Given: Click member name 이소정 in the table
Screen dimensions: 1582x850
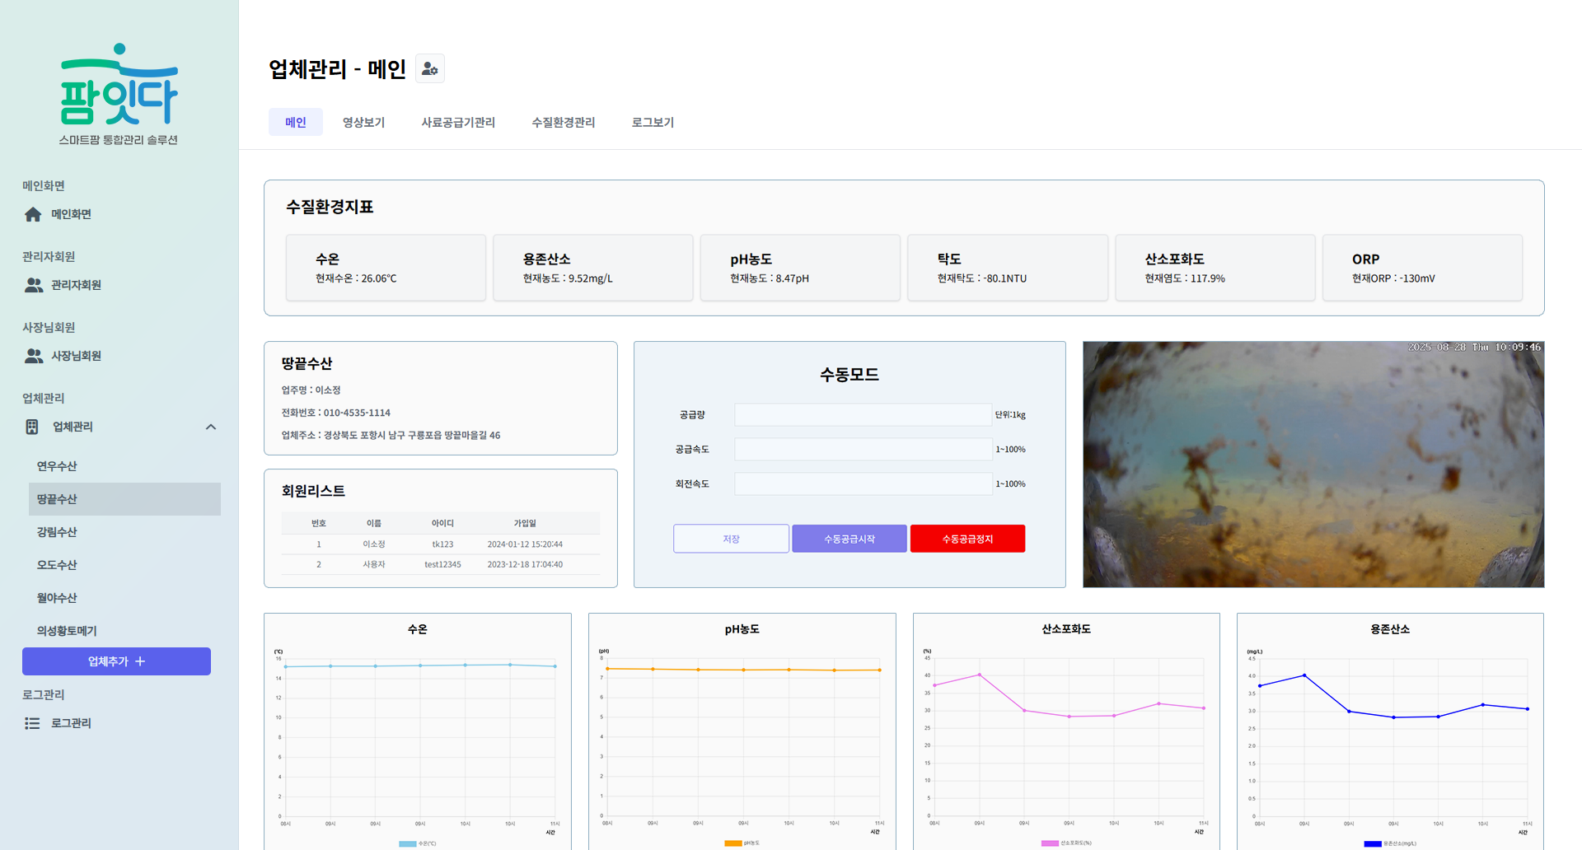Looking at the screenshot, I should [x=374, y=544].
